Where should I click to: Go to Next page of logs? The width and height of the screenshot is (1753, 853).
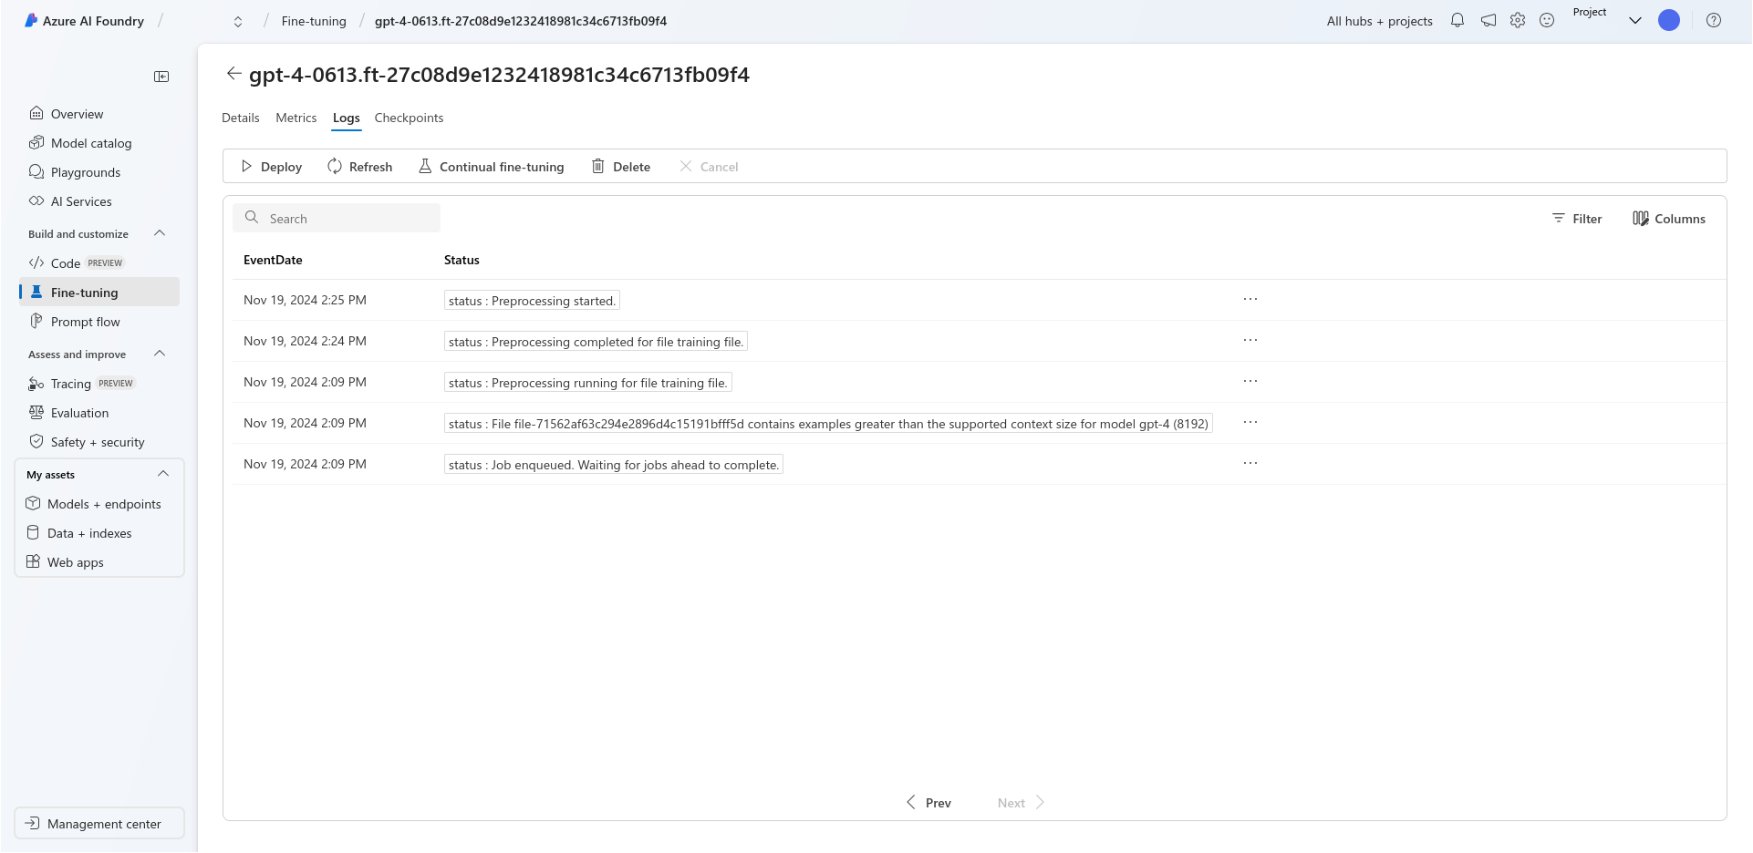pos(1021,803)
